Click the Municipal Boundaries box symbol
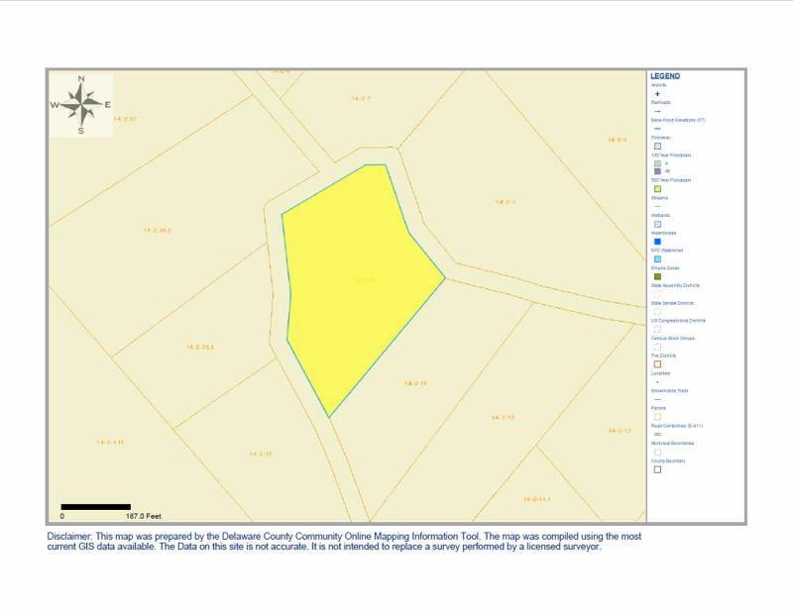Viewport: 793px width, 612px height. (657, 452)
